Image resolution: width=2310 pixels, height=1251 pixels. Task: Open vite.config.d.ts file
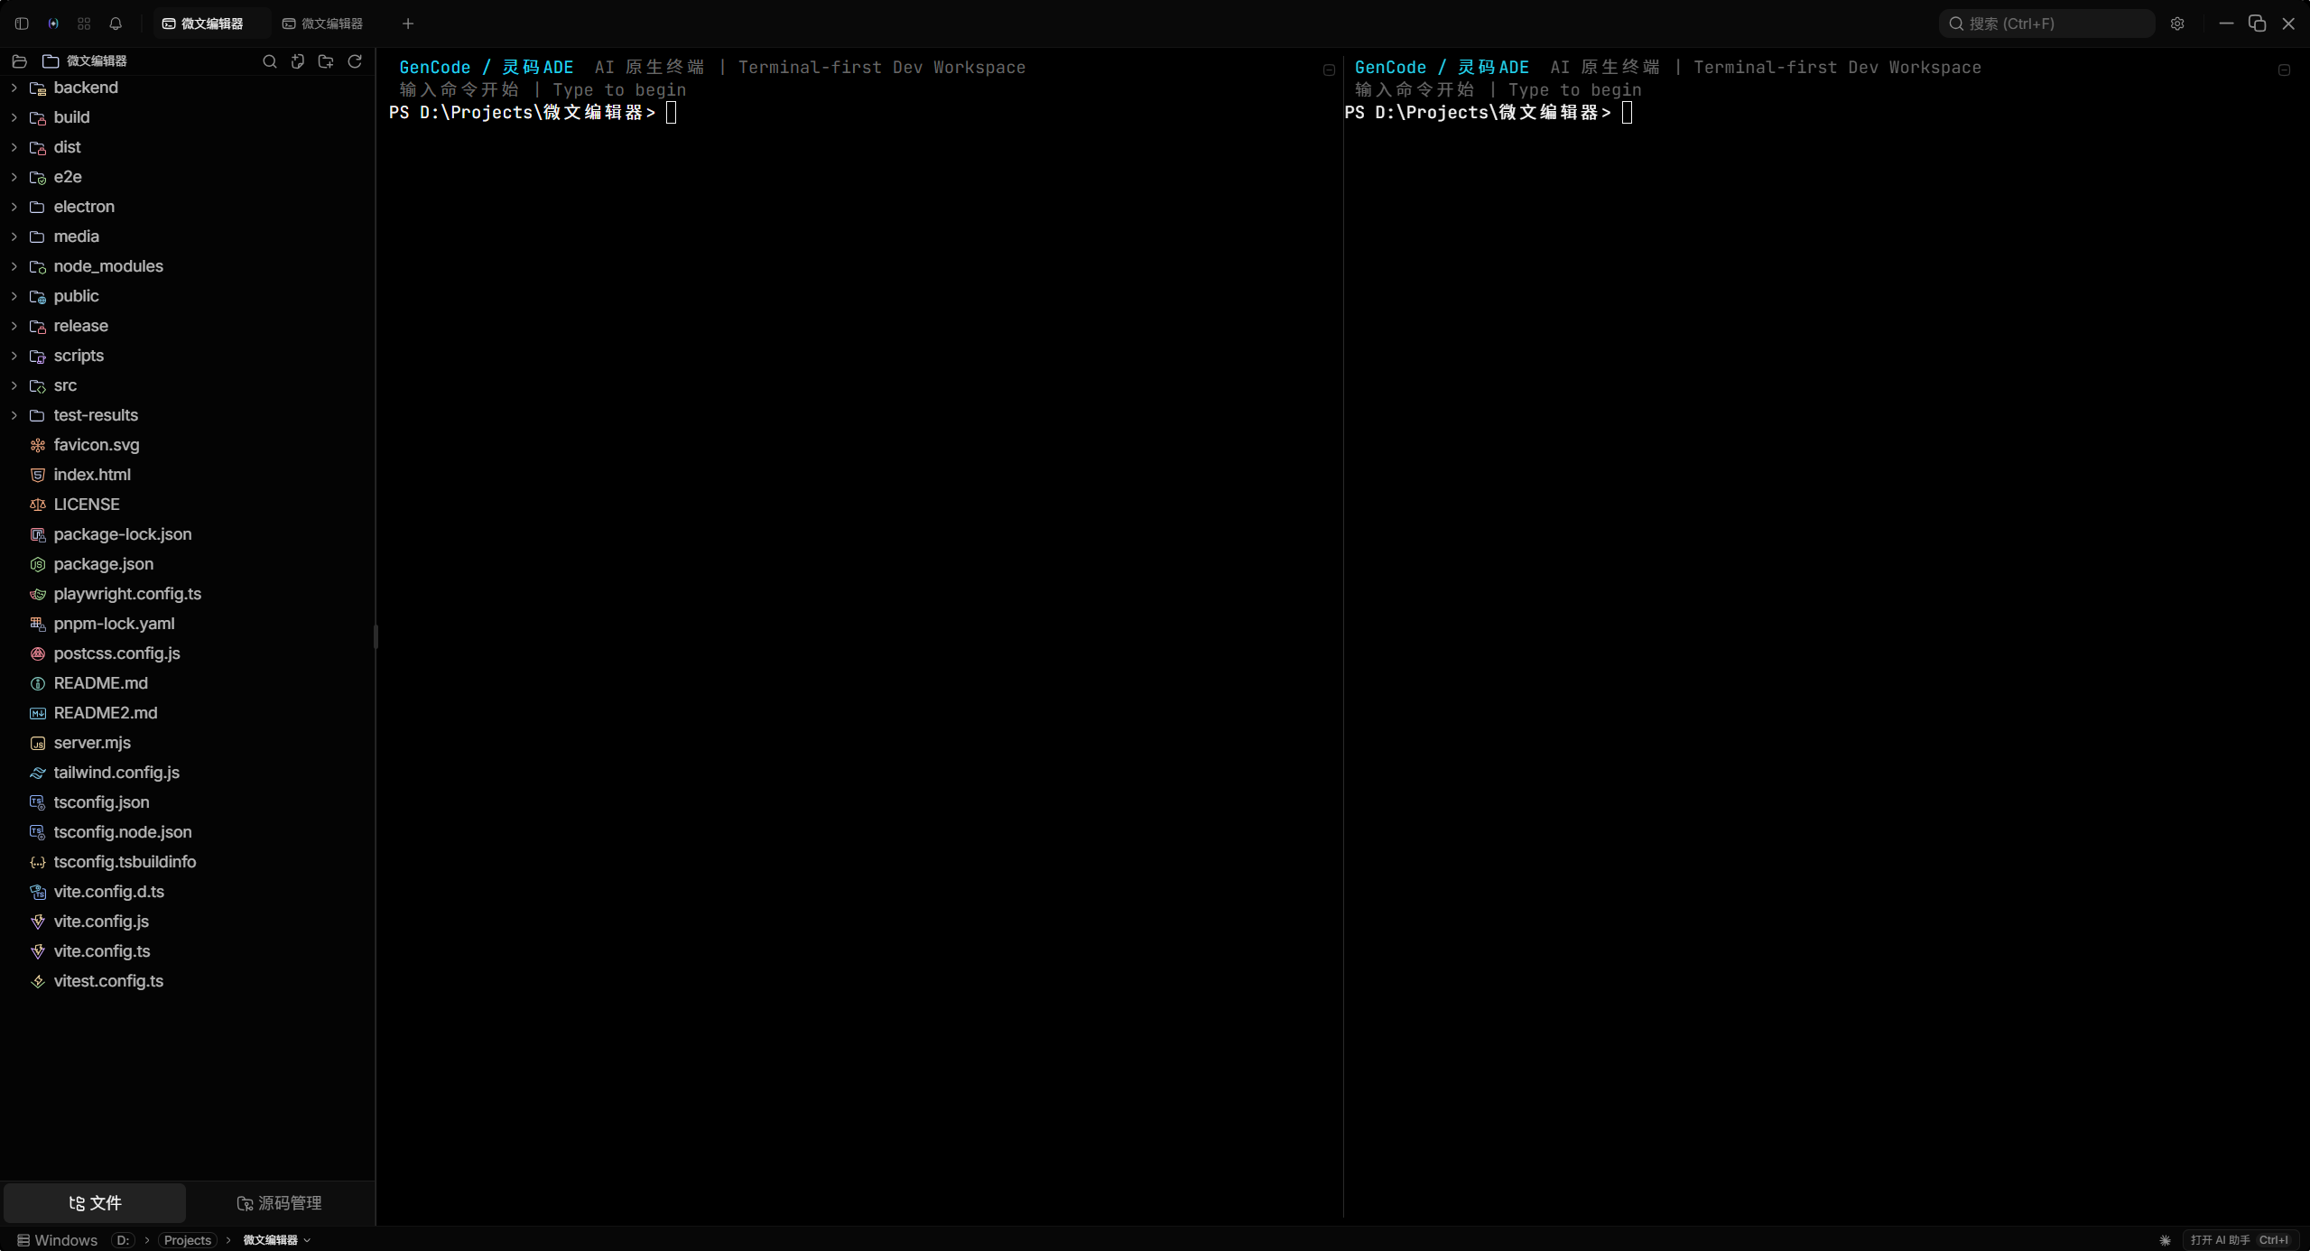click(x=187, y=892)
